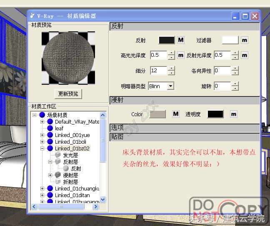Screen dimensions: 270x226
Task: Collapse the Linked_01bz02 material node
Action: click(x=42, y=148)
